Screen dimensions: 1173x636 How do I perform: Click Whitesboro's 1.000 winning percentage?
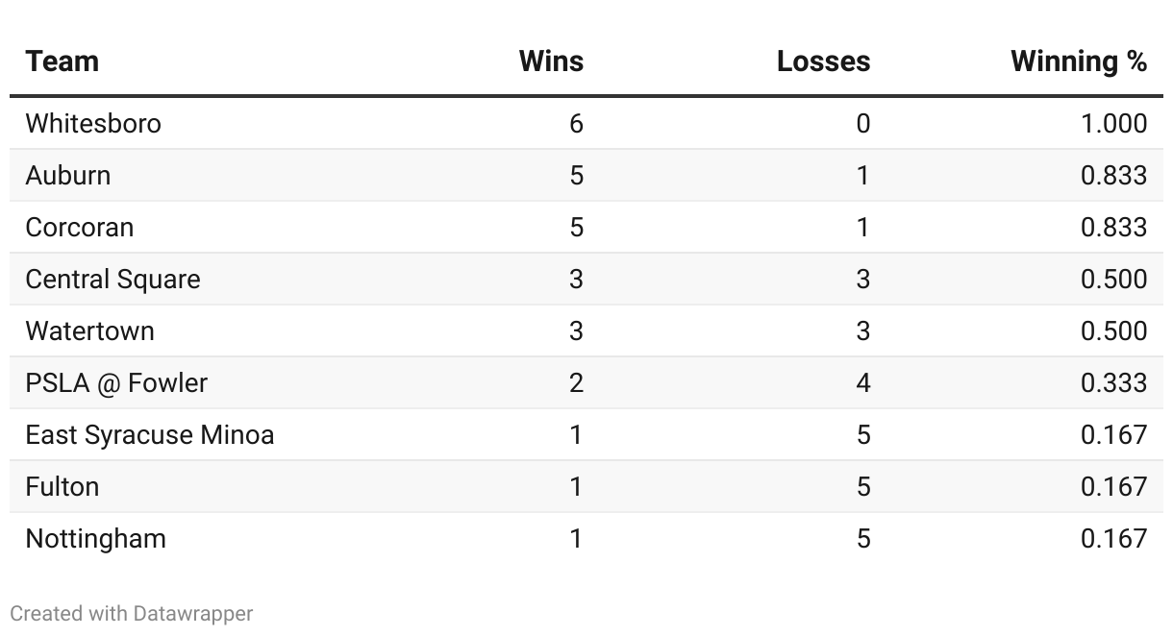point(1113,124)
